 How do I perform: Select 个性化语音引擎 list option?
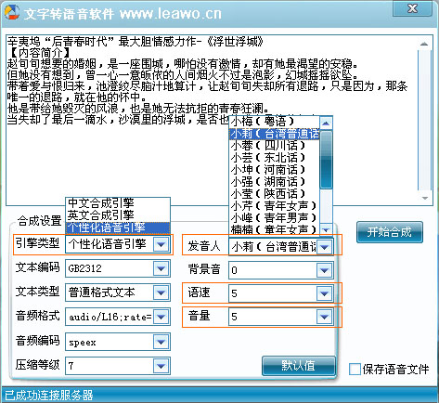click(x=118, y=227)
